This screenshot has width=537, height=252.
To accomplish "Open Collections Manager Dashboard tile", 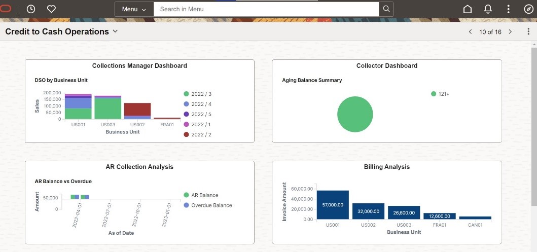I will (139, 66).
